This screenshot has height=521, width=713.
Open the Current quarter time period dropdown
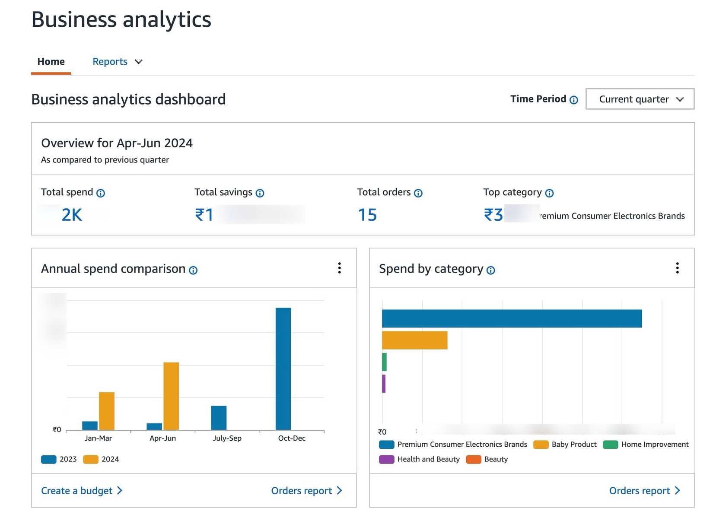(640, 99)
